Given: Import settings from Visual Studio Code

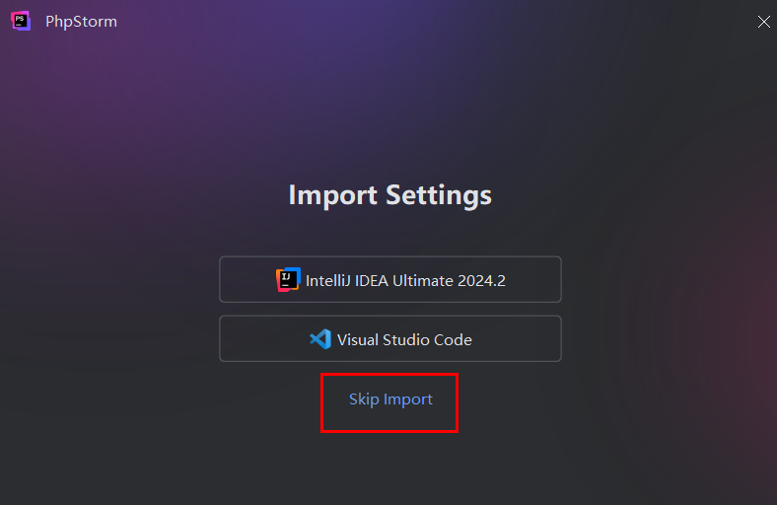Looking at the screenshot, I should 390,339.
